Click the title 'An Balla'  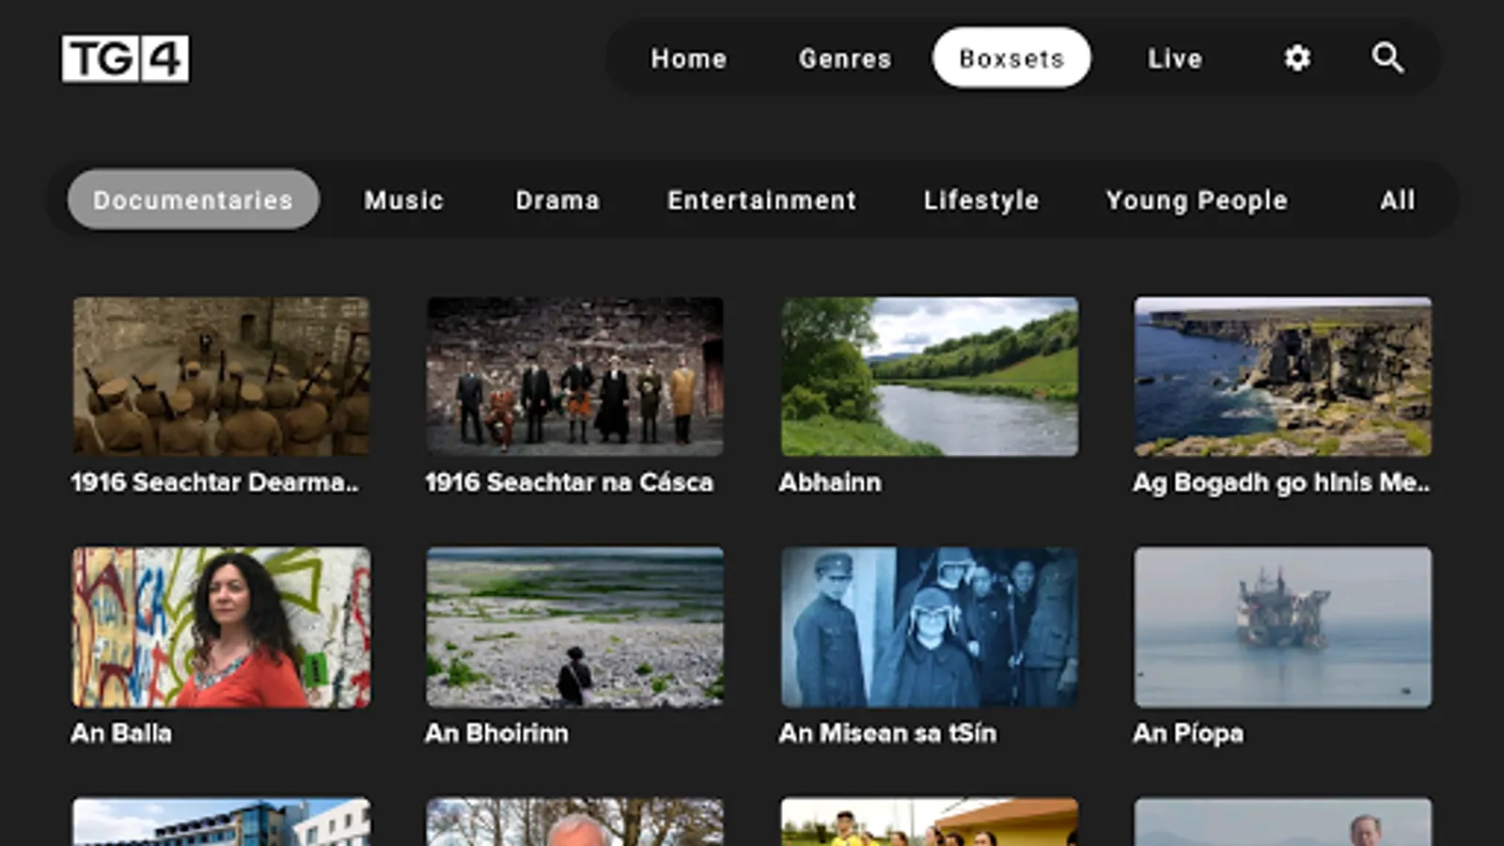click(121, 733)
